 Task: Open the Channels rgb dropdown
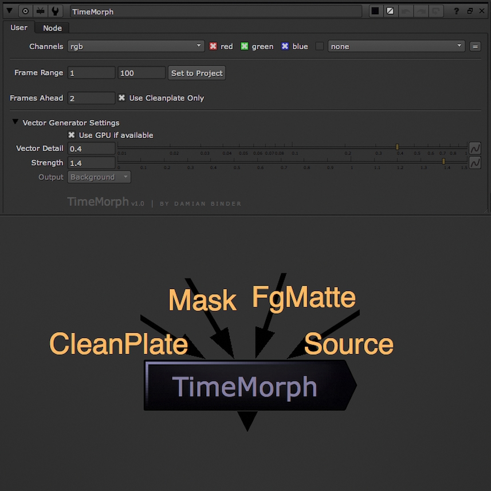pos(136,46)
